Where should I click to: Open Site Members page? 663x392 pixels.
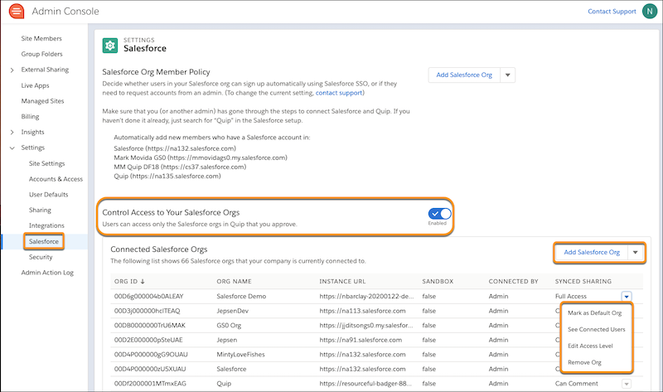(x=41, y=38)
